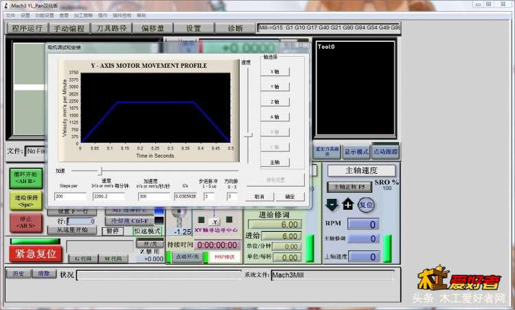Click the 行 line number field

(x=81, y=222)
